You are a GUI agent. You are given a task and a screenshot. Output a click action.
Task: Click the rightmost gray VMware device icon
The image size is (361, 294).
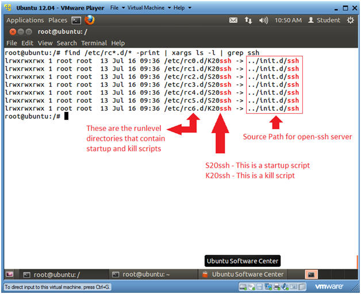coord(302,287)
